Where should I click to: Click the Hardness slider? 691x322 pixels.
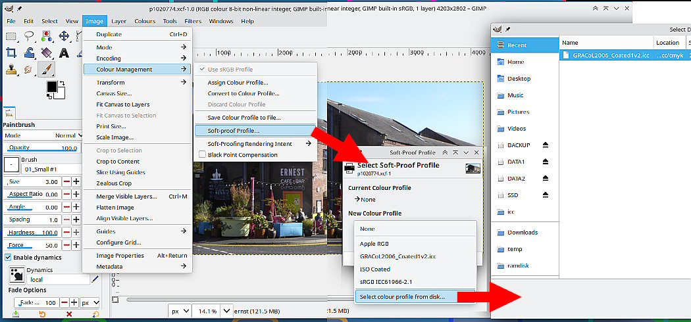pyautogui.click(x=32, y=232)
